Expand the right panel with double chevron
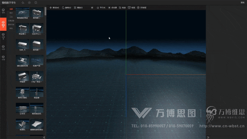This screenshot has height=139, width=247. [208, 137]
